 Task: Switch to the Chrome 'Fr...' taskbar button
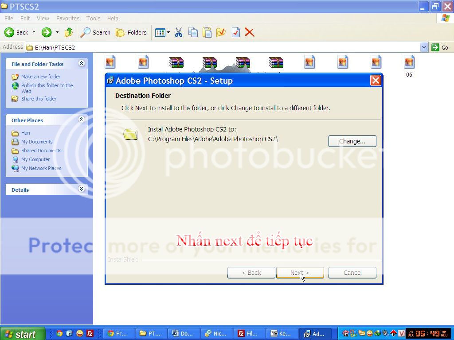(x=120, y=334)
